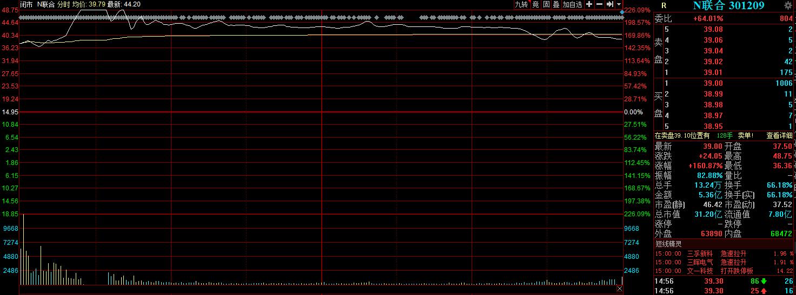Click the 振幅 value 82.88%
796x295 pixels.
709,175
